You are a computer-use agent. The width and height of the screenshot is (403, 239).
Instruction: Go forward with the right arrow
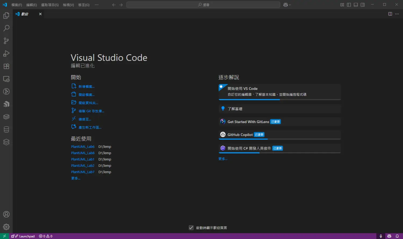click(121, 5)
